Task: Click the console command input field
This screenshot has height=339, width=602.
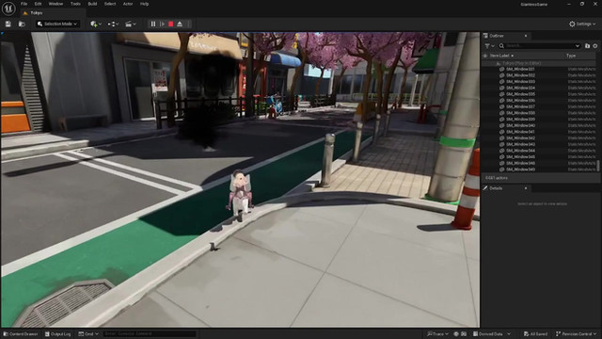Action: [150, 333]
